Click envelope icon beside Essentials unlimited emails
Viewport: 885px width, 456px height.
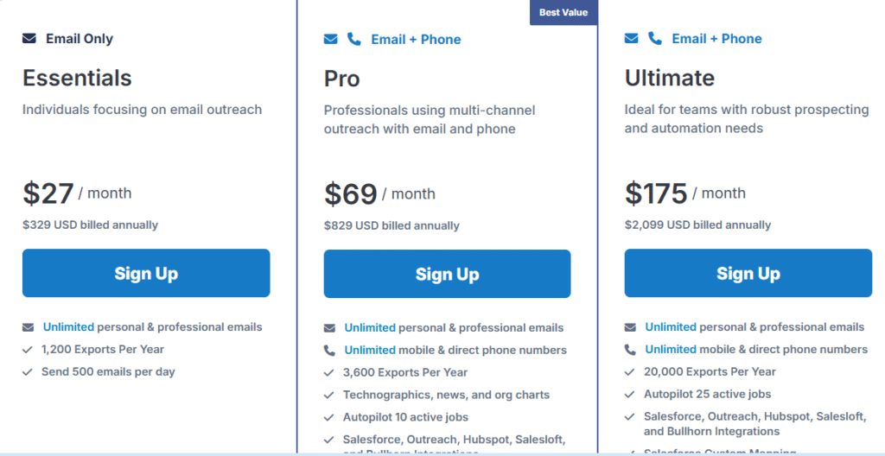tap(29, 327)
